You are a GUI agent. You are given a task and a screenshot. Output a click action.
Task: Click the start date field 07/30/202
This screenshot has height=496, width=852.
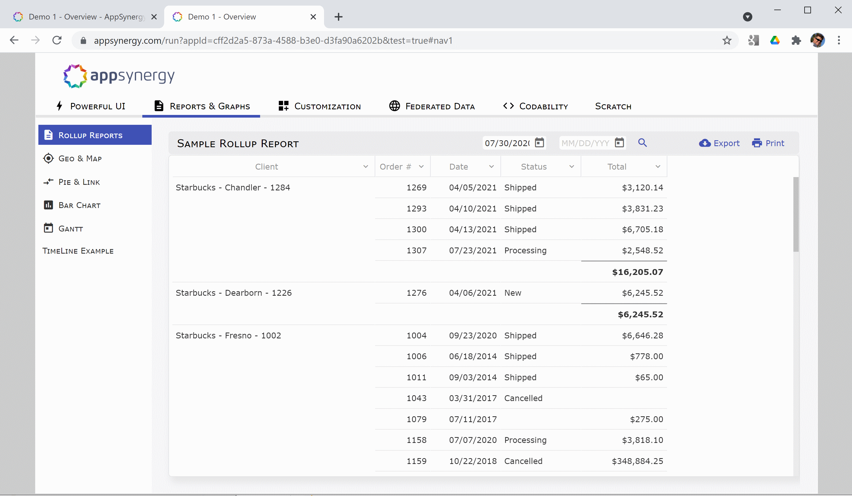tap(507, 143)
